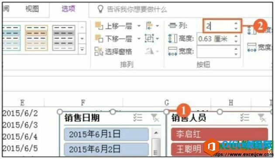275x159 pixels.
Task: Select cell with 2015/6/5
Action: (x=20, y=148)
